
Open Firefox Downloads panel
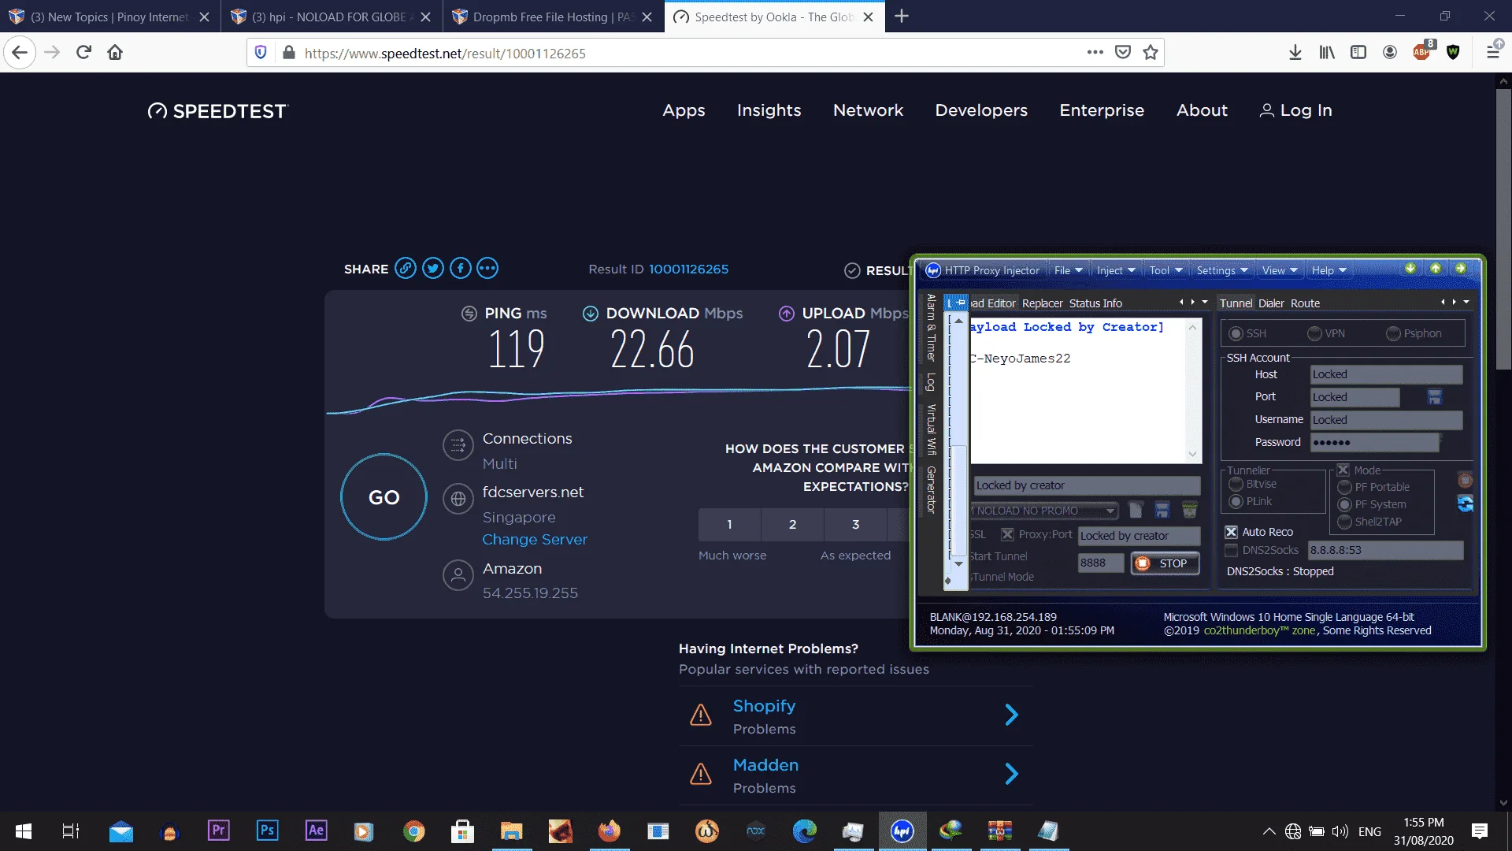coord(1295,53)
